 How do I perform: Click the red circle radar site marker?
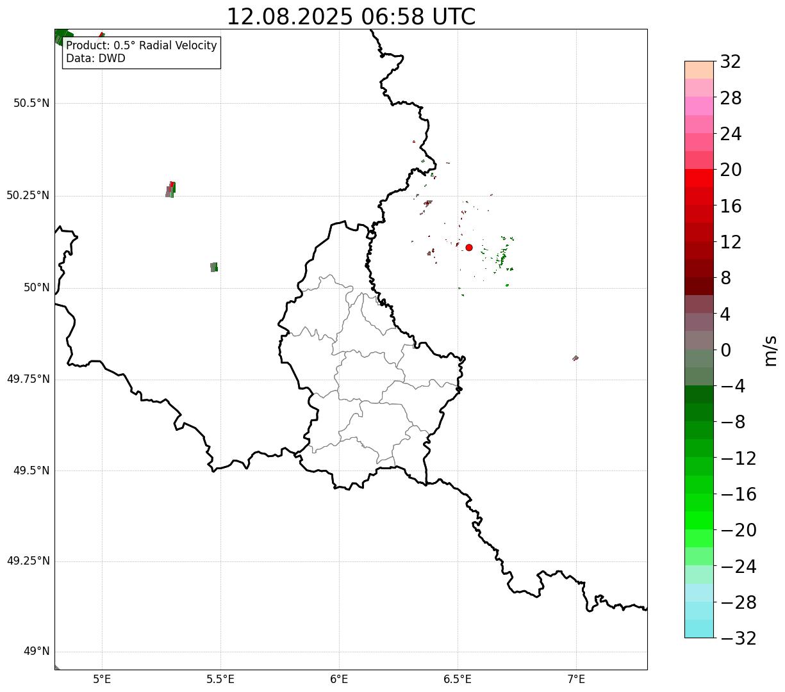[469, 247]
